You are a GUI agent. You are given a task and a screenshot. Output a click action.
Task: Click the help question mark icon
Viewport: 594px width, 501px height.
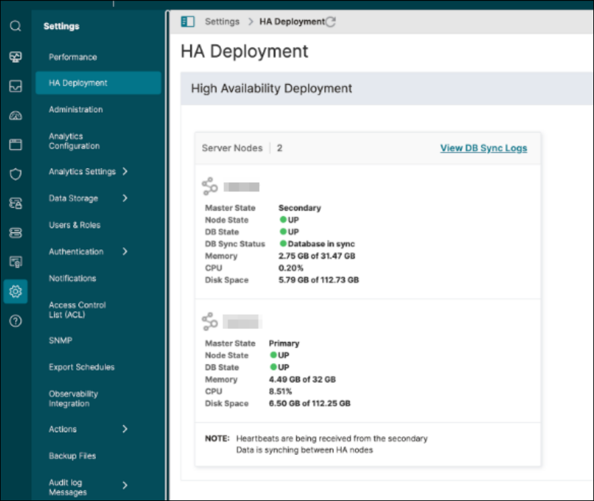(16, 321)
